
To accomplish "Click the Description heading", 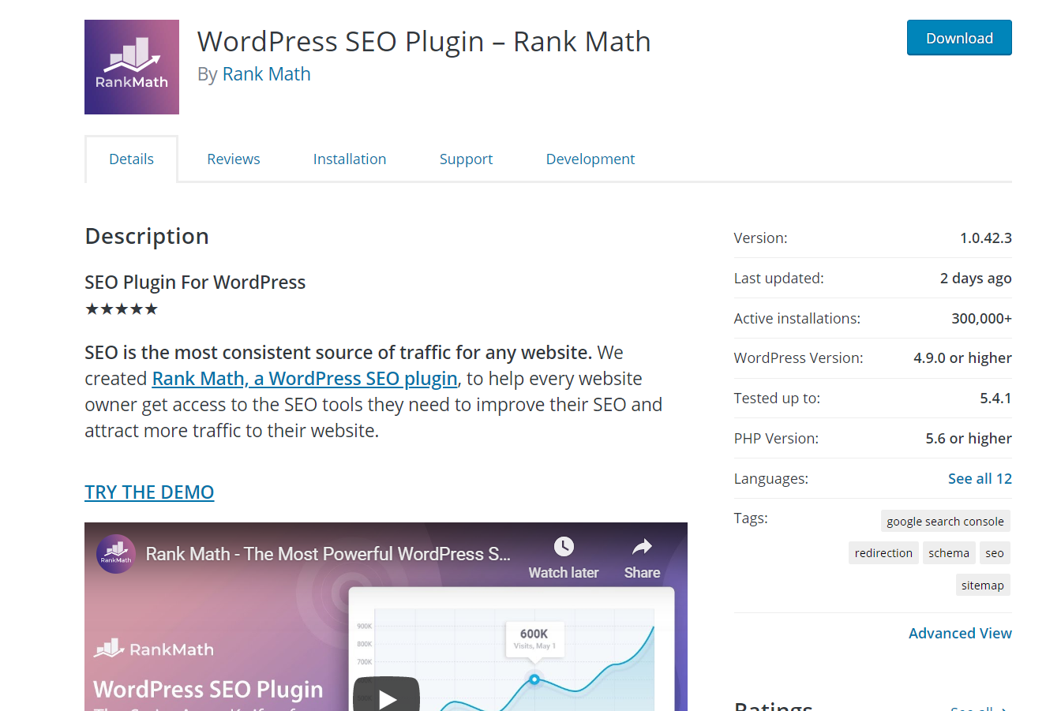I will point(147,236).
